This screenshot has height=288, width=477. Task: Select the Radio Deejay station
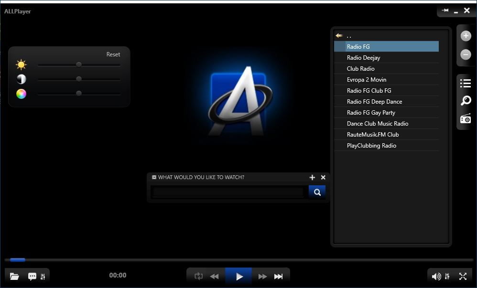(386, 57)
